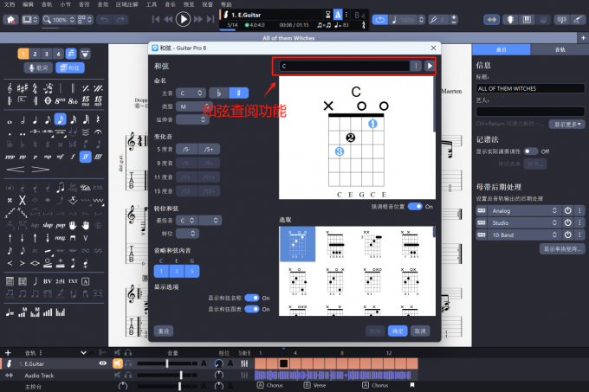Open the inversion dropdown
589x392 pixels.
187,234
